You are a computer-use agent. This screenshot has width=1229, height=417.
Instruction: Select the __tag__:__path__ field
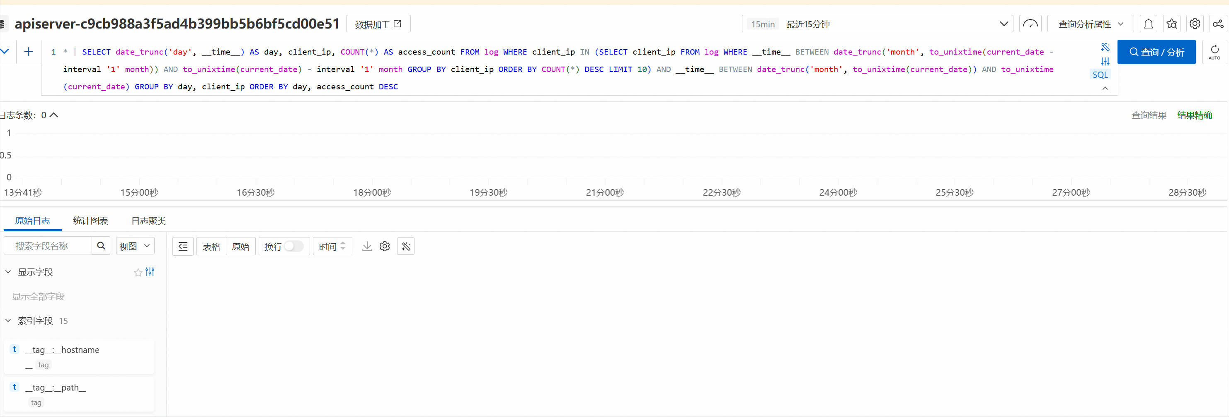click(x=79, y=394)
